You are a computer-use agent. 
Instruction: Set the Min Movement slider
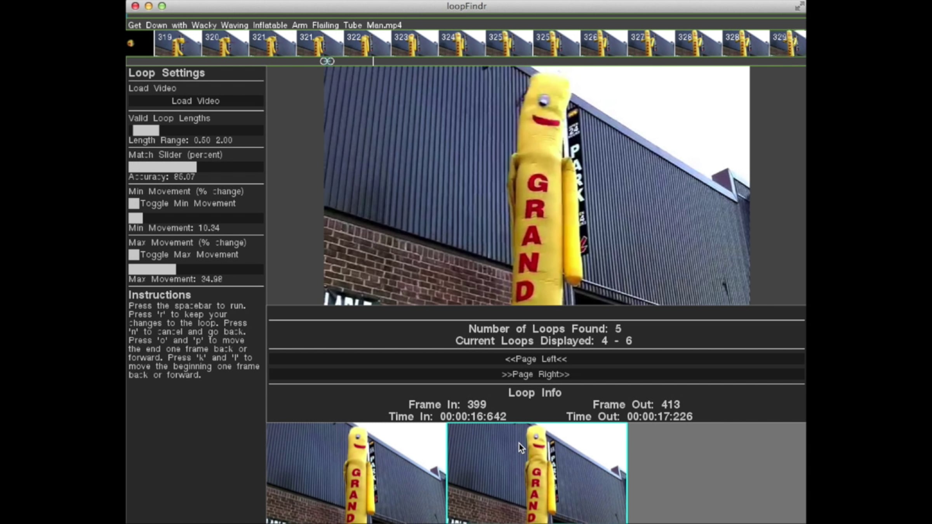pyautogui.click(x=196, y=218)
